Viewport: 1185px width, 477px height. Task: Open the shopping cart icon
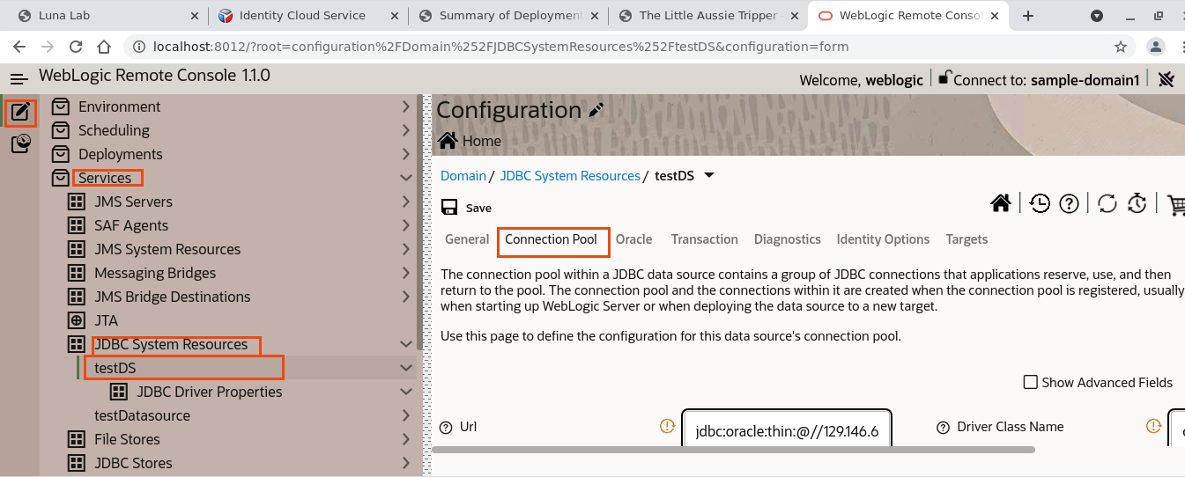pos(1175,204)
